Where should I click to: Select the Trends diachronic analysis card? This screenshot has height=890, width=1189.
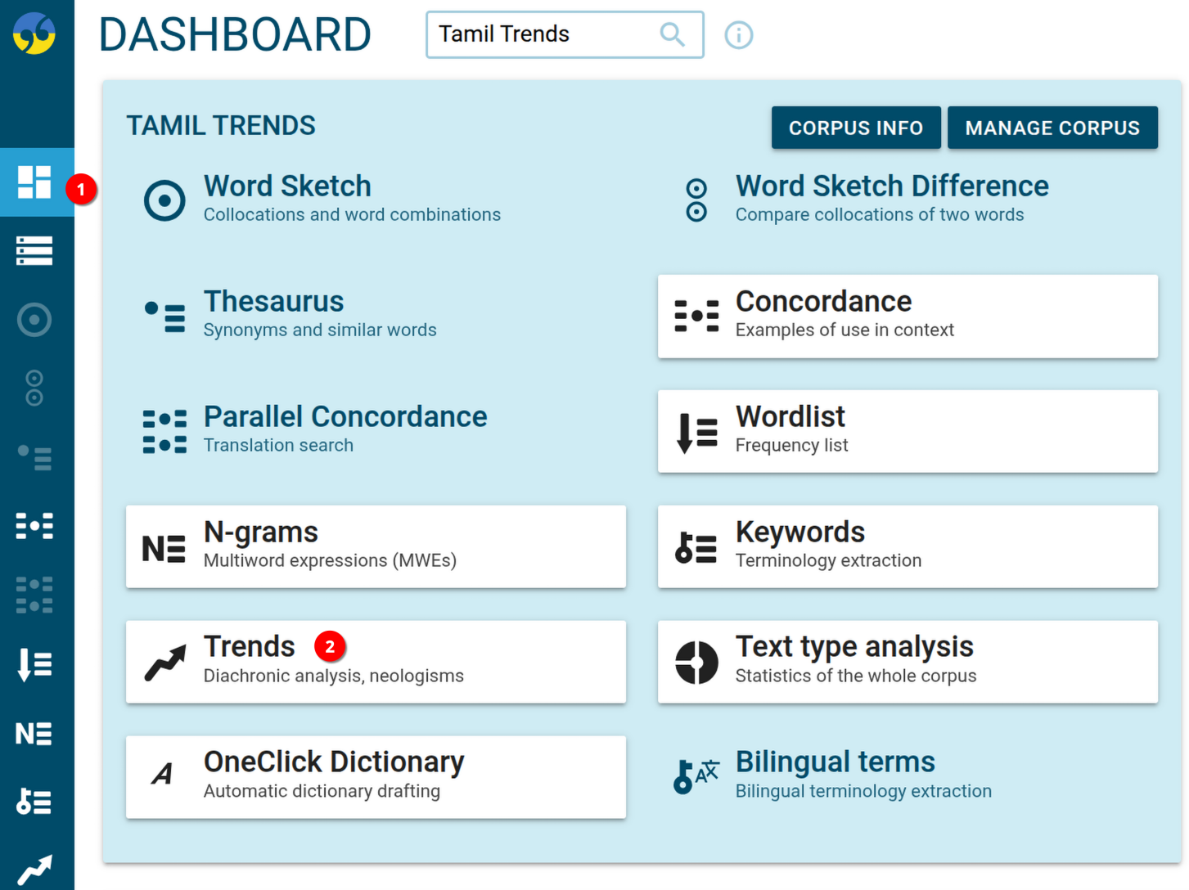click(x=376, y=662)
